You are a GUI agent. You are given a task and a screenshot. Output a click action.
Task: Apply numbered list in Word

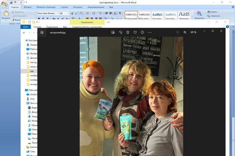click(95, 13)
